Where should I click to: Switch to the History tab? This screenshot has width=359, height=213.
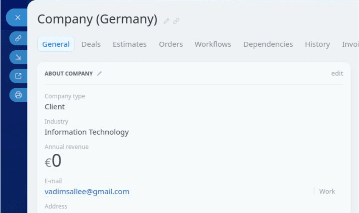click(x=317, y=44)
